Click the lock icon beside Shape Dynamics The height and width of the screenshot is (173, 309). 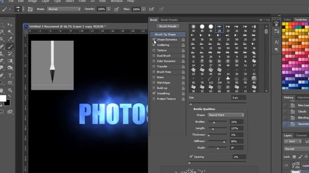pyautogui.click(x=183, y=39)
